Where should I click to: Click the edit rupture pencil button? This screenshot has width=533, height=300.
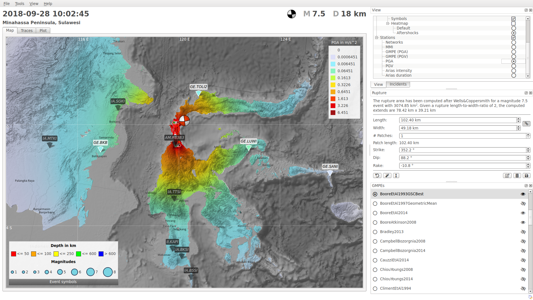pyautogui.click(x=507, y=176)
